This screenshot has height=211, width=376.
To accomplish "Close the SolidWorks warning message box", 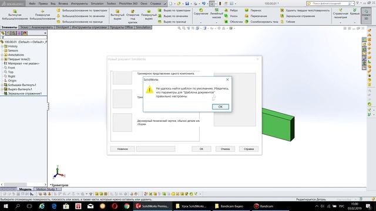I will pos(227,80).
